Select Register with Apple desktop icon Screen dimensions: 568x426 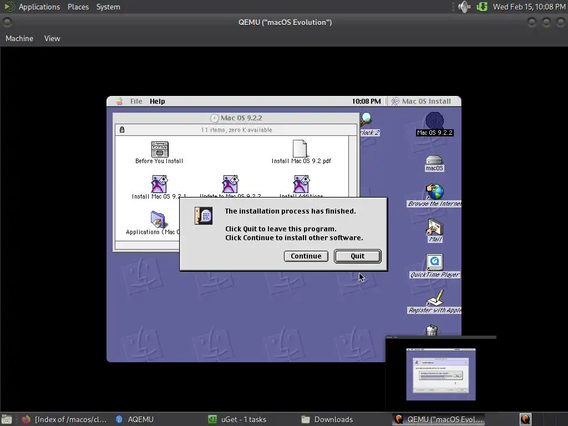(434, 298)
